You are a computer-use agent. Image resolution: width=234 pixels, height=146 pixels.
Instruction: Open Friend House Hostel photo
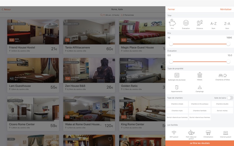tap(33, 32)
